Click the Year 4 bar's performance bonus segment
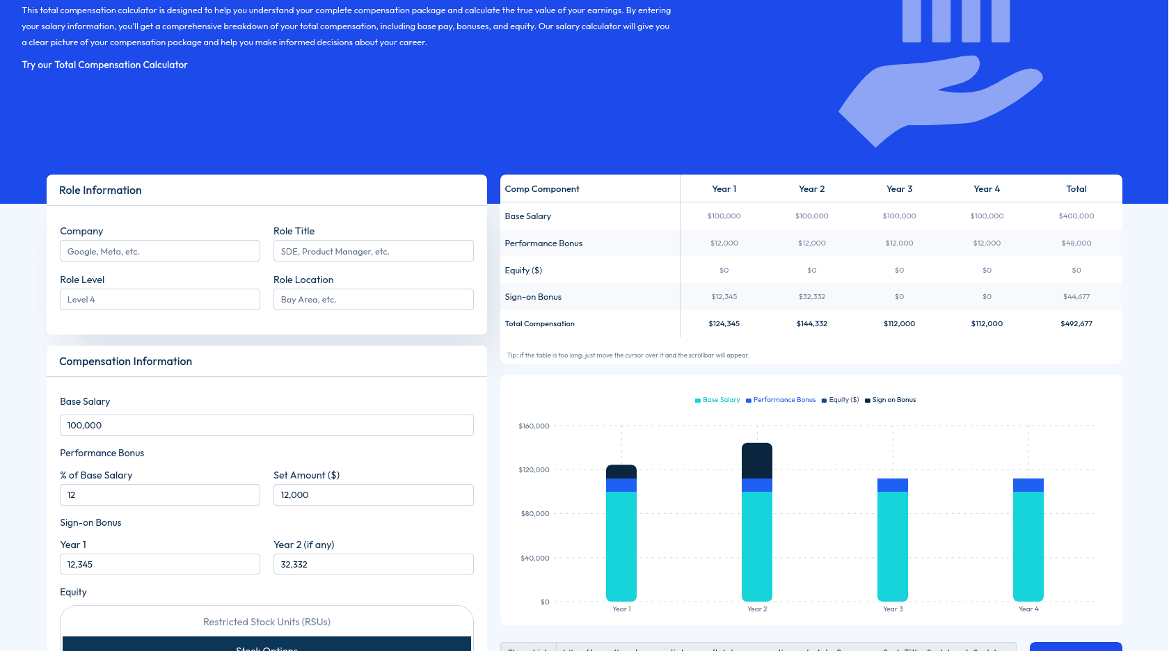1169x651 pixels. [x=1028, y=485]
